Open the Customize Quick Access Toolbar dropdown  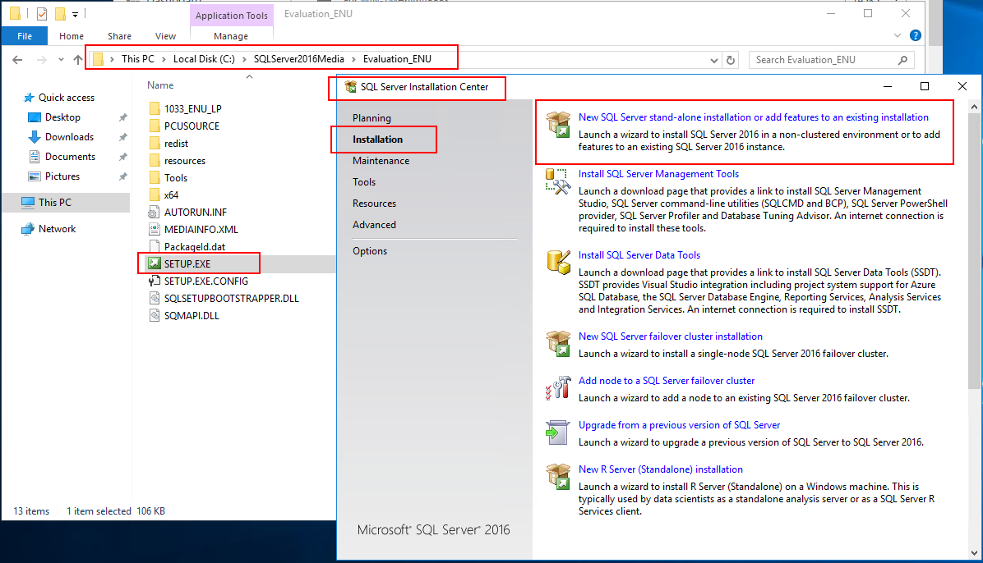tap(75, 14)
